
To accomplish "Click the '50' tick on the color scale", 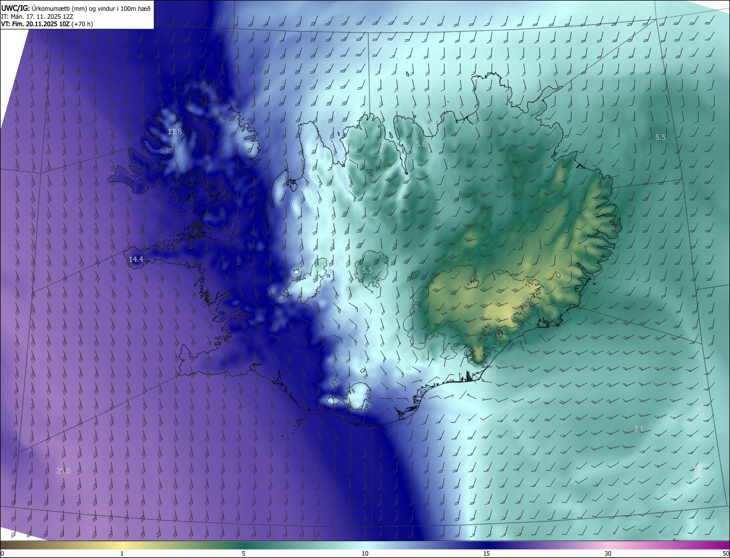I will tap(725, 554).
